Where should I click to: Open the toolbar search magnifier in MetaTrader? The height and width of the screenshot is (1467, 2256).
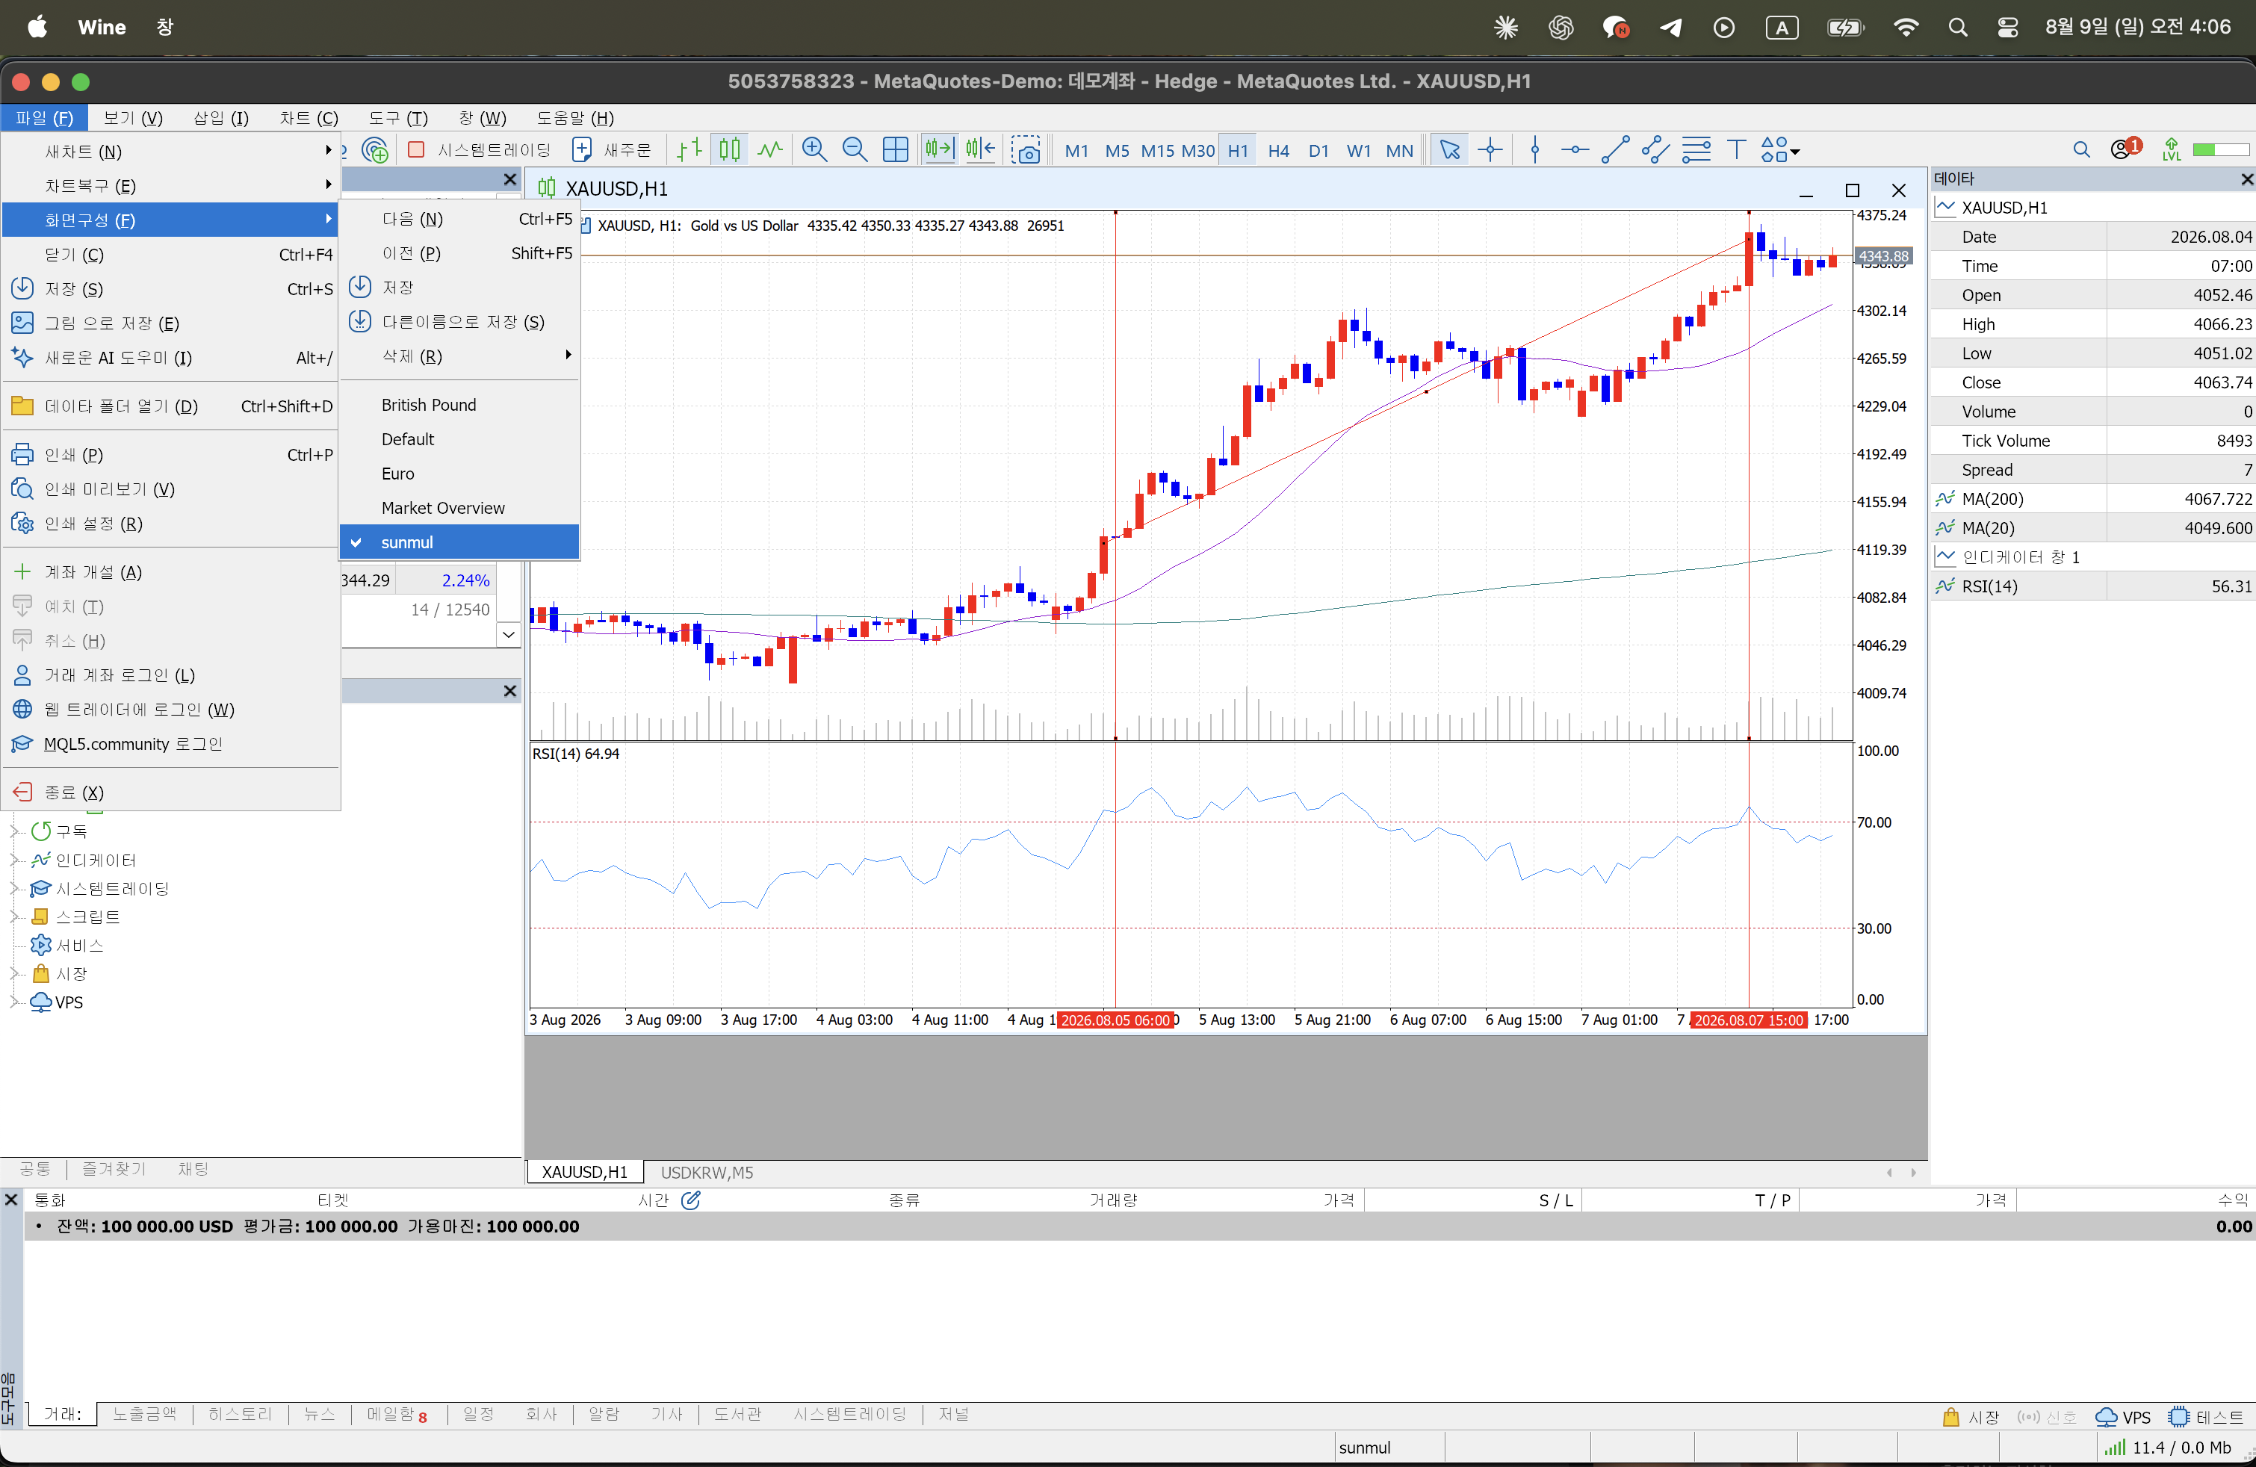[2082, 149]
